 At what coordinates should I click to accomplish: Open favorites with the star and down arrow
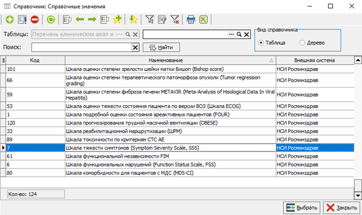(133, 20)
